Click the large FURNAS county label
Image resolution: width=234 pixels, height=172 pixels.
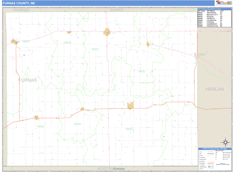click(x=28, y=80)
